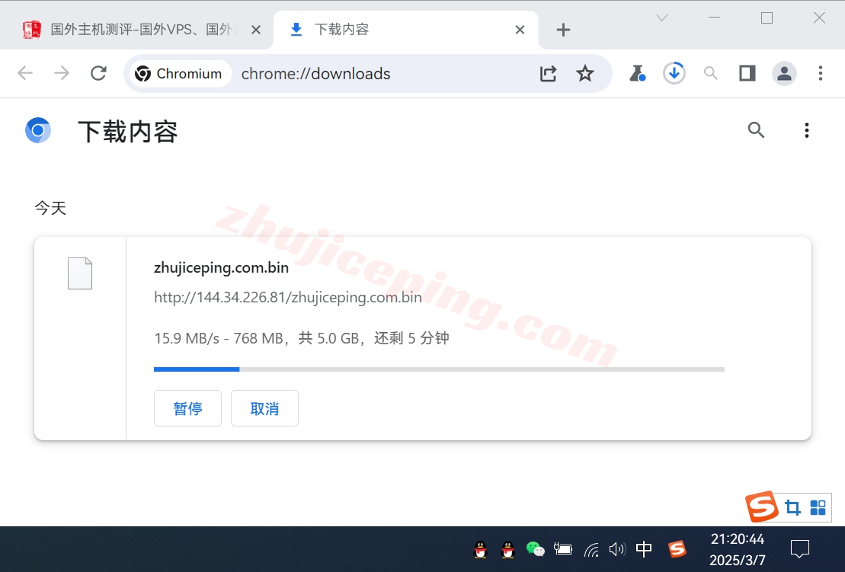Open downloads page more actions menu
The height and width of the screenshot is (572, 845).
[x=807, y=129]
